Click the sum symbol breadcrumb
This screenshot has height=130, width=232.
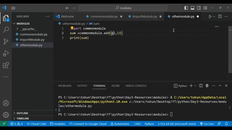[x=94, y=23]
